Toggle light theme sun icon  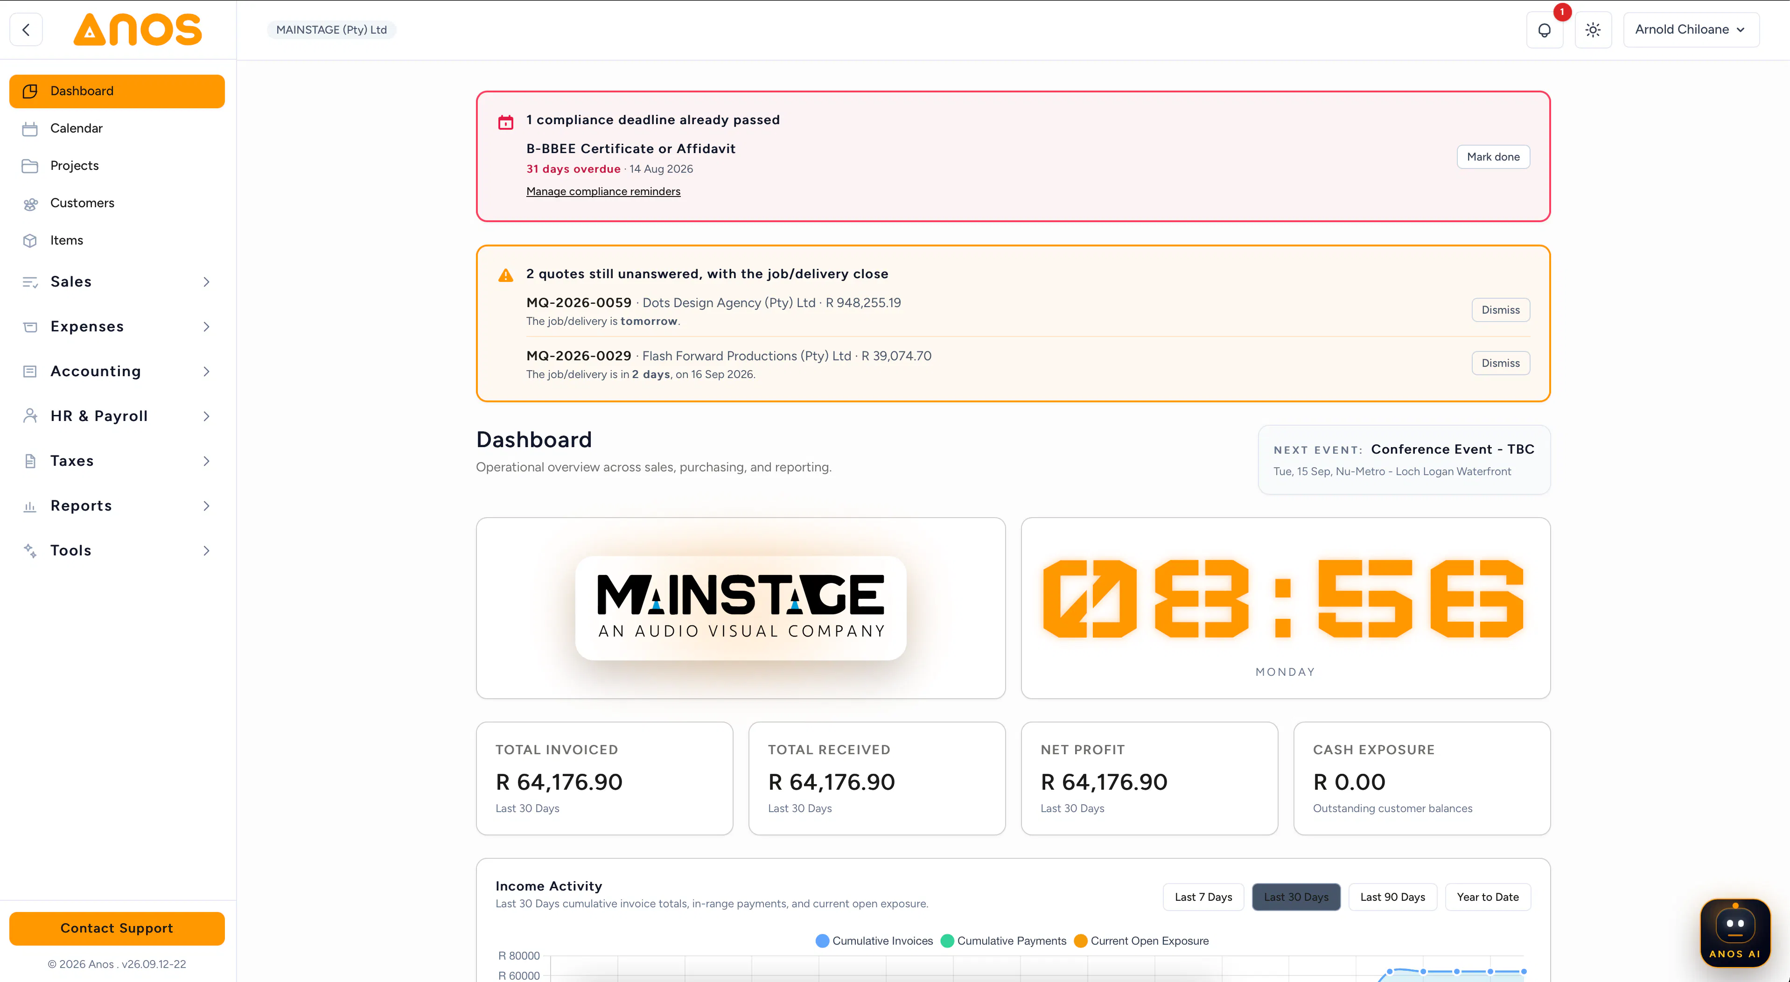[x=1594, y=30]
